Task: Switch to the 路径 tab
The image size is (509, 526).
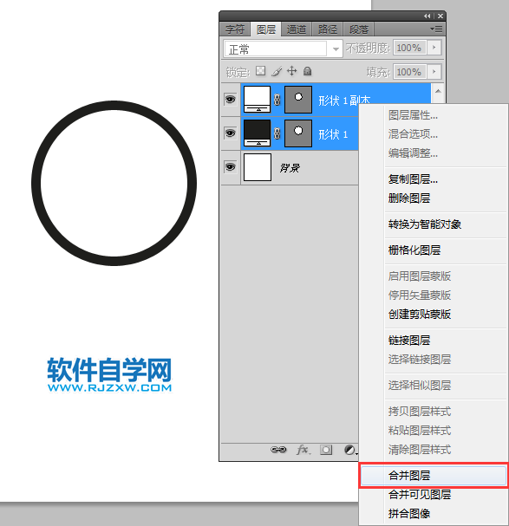Action: point(328,29)
